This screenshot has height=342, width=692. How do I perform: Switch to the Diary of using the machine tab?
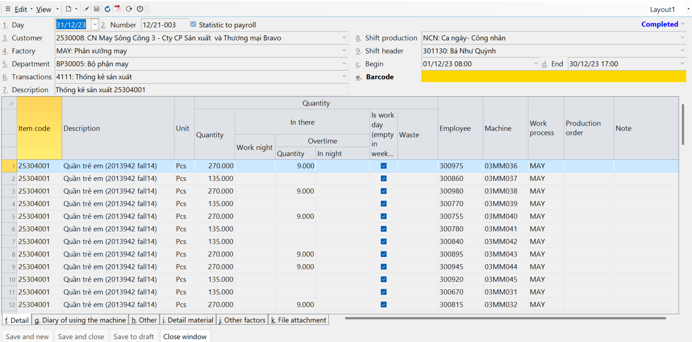coord(80,319)
